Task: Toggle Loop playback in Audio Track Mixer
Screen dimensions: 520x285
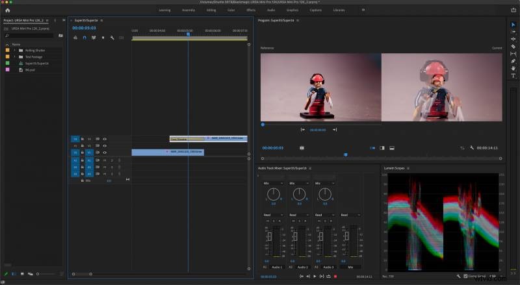Action: [328, 276]
